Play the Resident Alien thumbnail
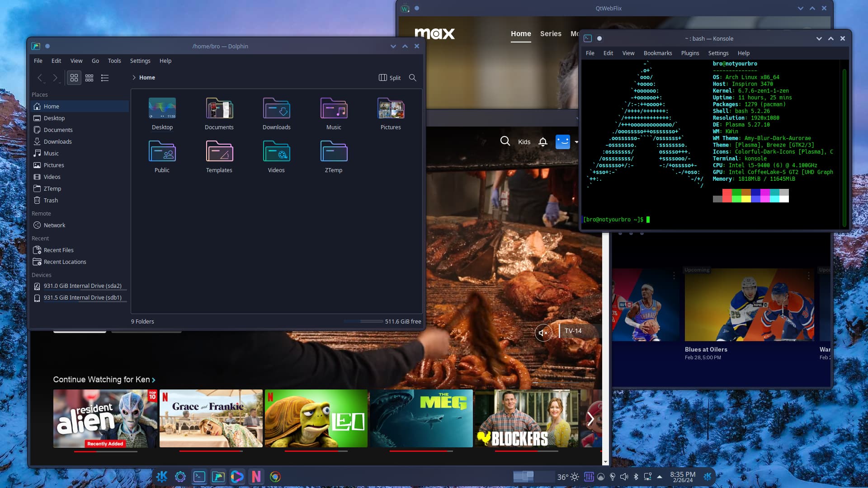The width and height of the screenshot is (868, 488). pos(105,418)
